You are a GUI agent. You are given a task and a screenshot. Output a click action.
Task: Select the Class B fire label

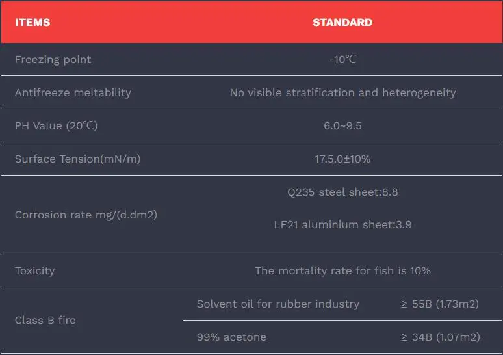coord(45,320)
